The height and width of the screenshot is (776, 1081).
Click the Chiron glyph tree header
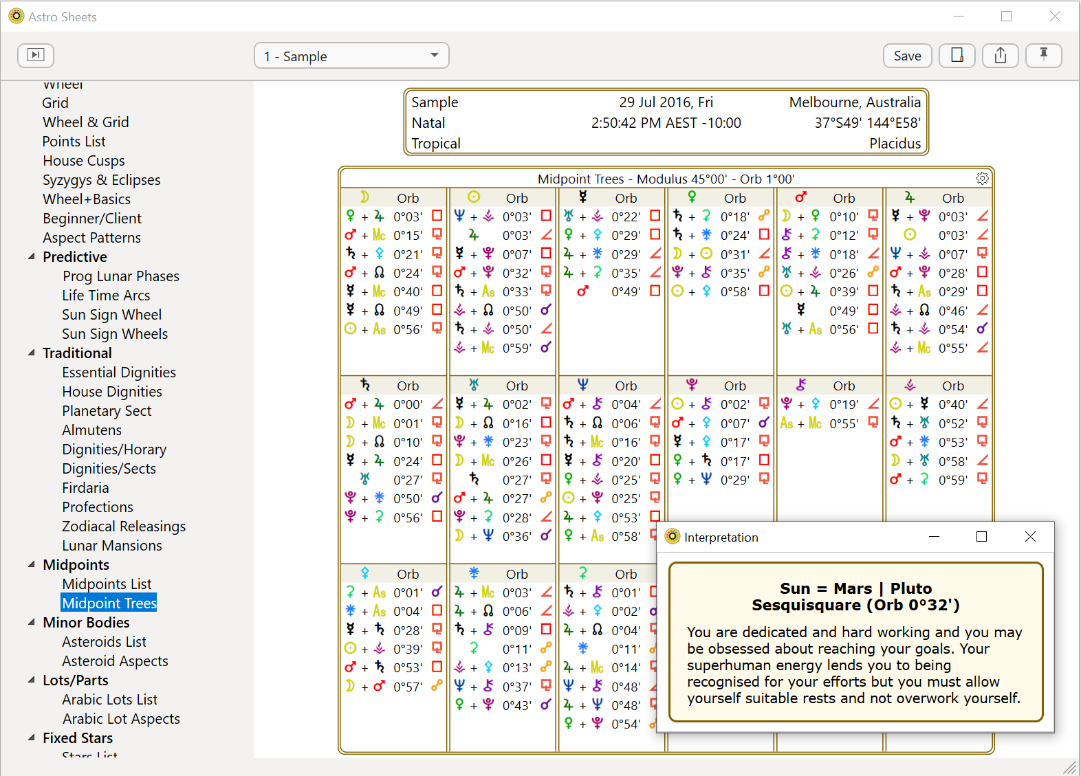click(x=801, y=385)
